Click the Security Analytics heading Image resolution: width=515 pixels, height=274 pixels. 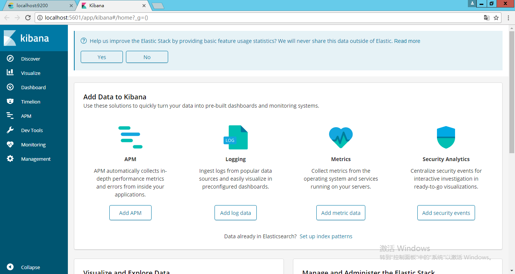pos(446,159)
